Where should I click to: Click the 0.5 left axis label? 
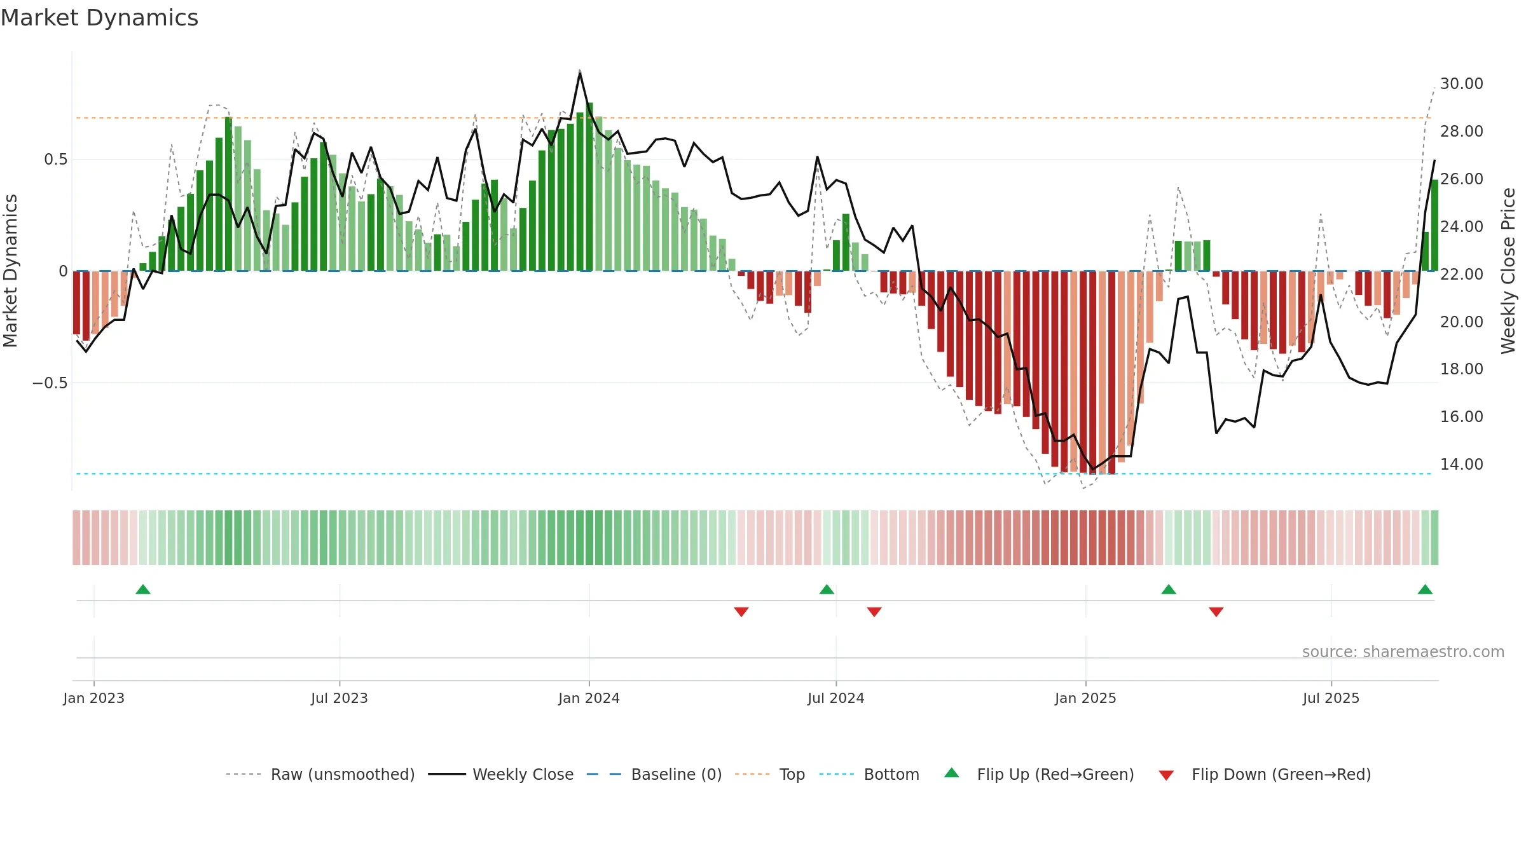click(56, 160)
